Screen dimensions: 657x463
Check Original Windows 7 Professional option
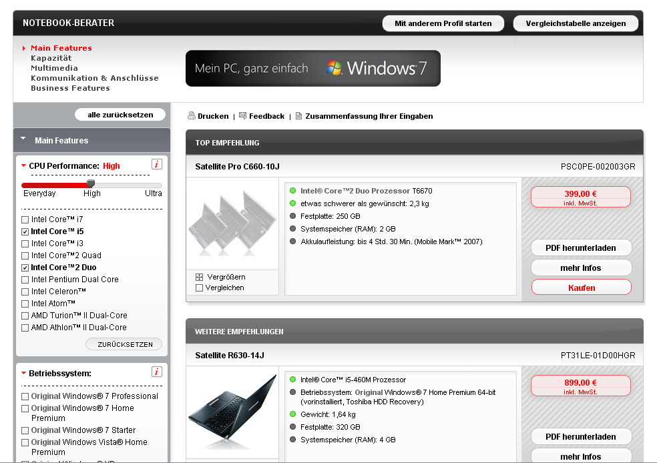[x=25, y=396]
